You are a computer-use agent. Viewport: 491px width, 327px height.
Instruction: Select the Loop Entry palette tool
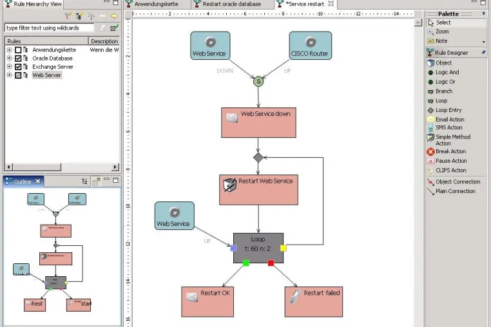[x=445, y=110]
